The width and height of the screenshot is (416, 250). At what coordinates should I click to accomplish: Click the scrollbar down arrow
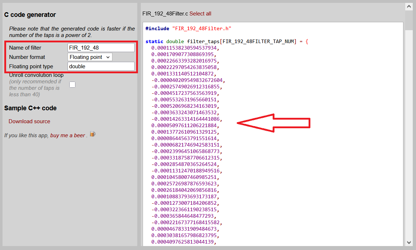tap(408, 242)
